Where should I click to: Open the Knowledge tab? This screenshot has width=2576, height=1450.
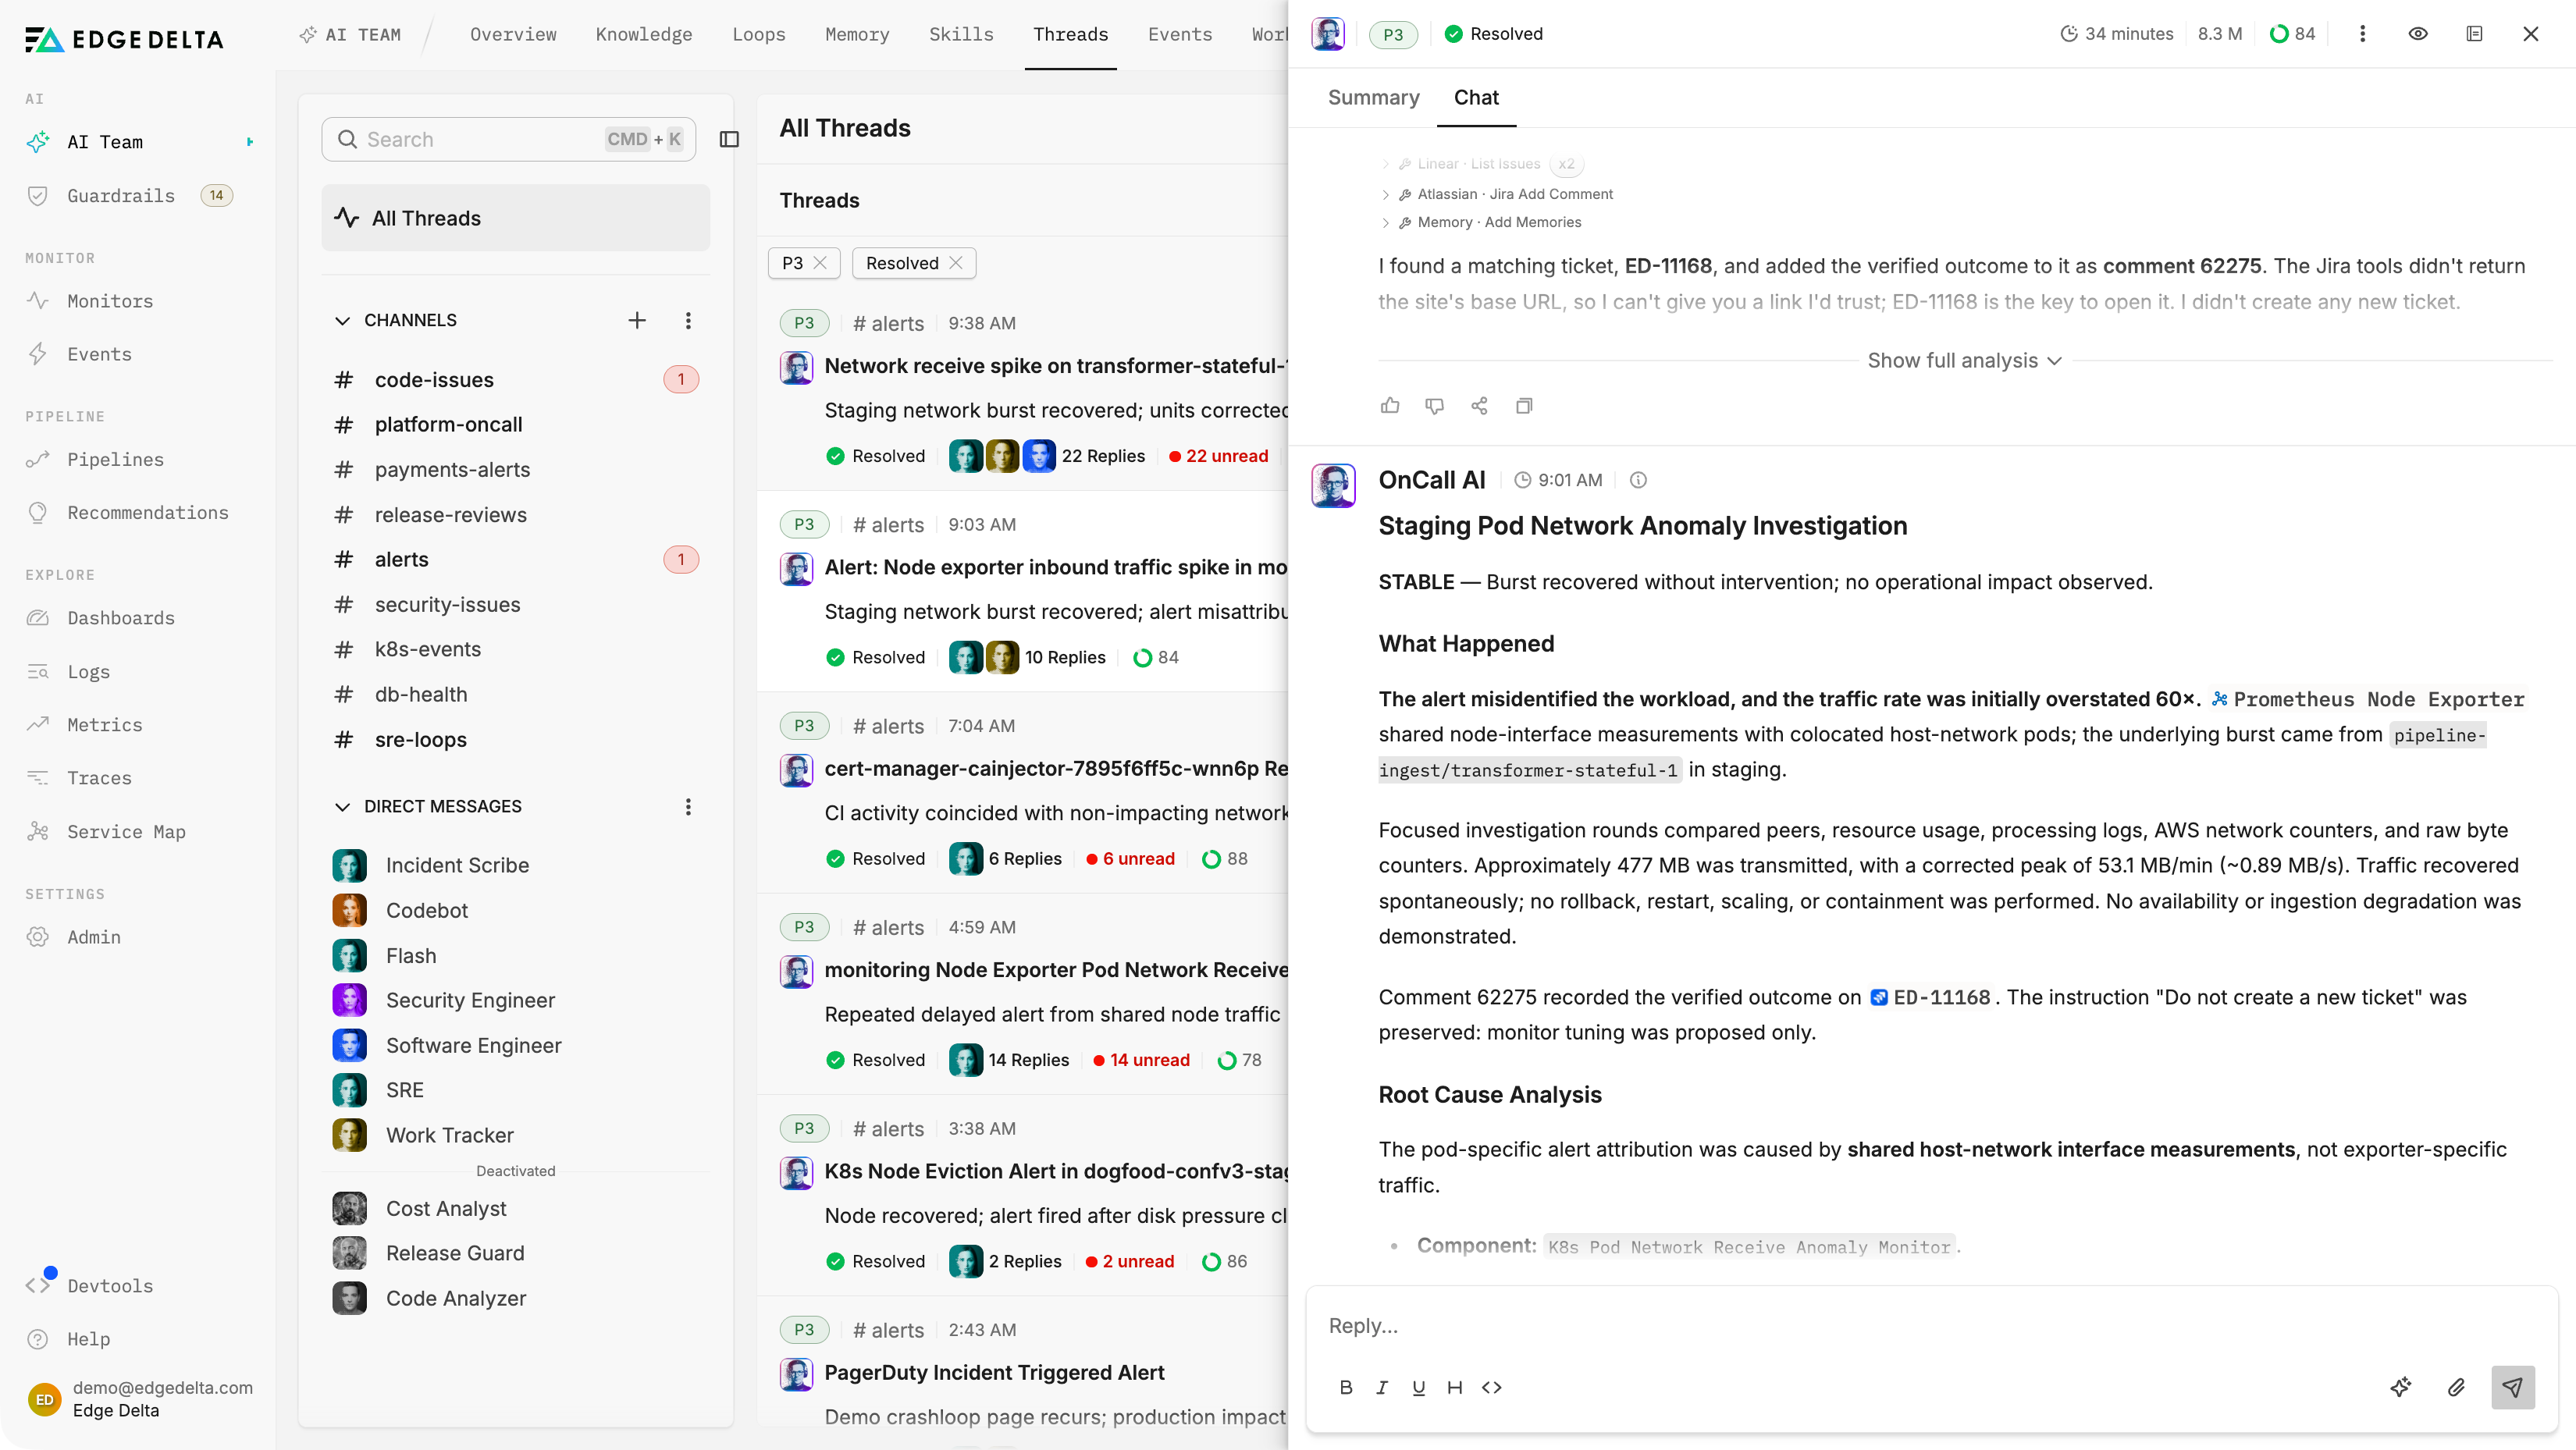tap(644, 34)
